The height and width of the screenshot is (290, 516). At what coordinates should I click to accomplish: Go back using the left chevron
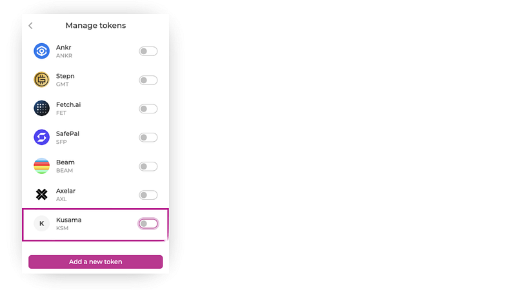point(30,26)
